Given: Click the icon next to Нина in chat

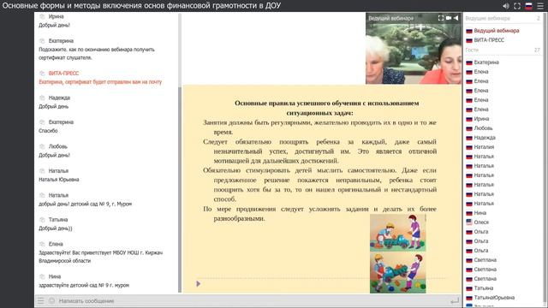Looking at the screenshot, I should coord(42,276).
